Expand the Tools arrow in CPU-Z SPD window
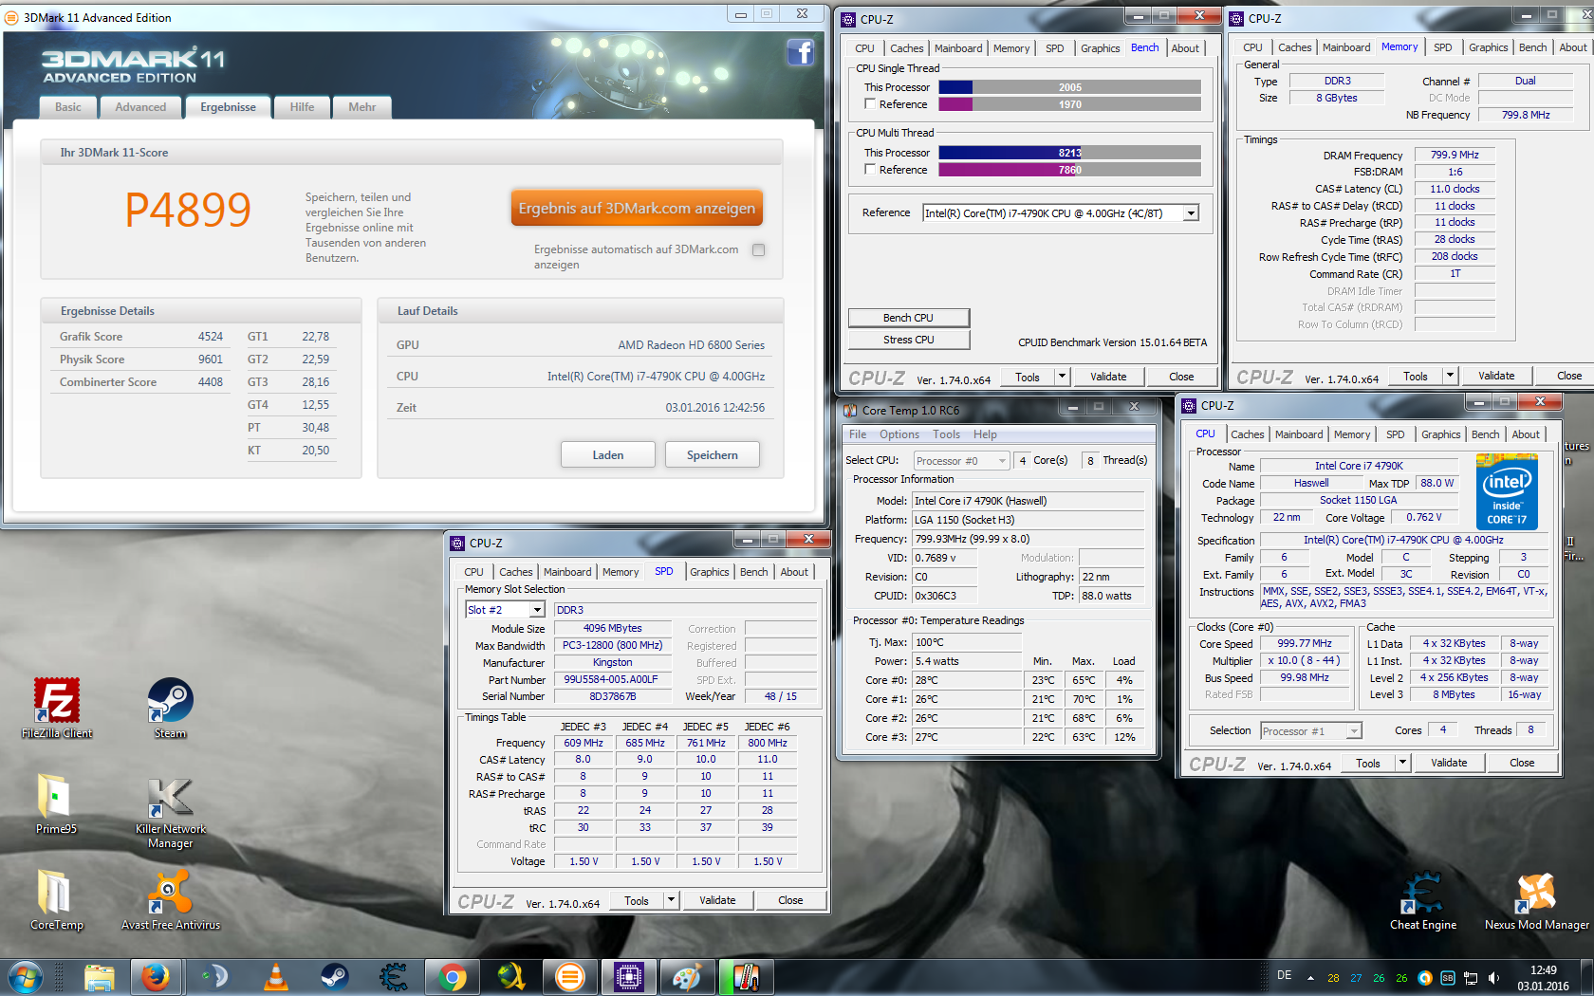 click(x=672, y=900)
